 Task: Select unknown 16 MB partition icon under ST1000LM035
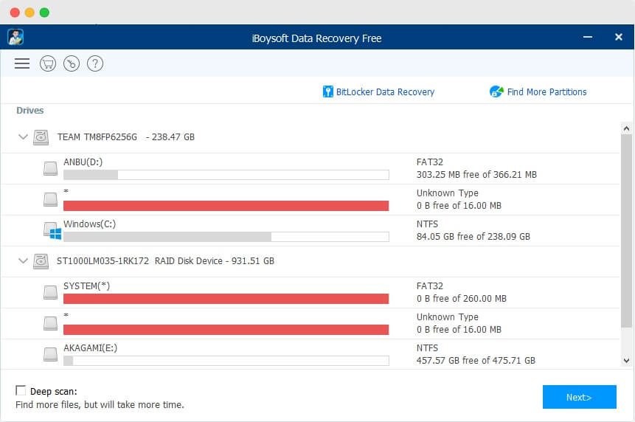coord(51,323)
